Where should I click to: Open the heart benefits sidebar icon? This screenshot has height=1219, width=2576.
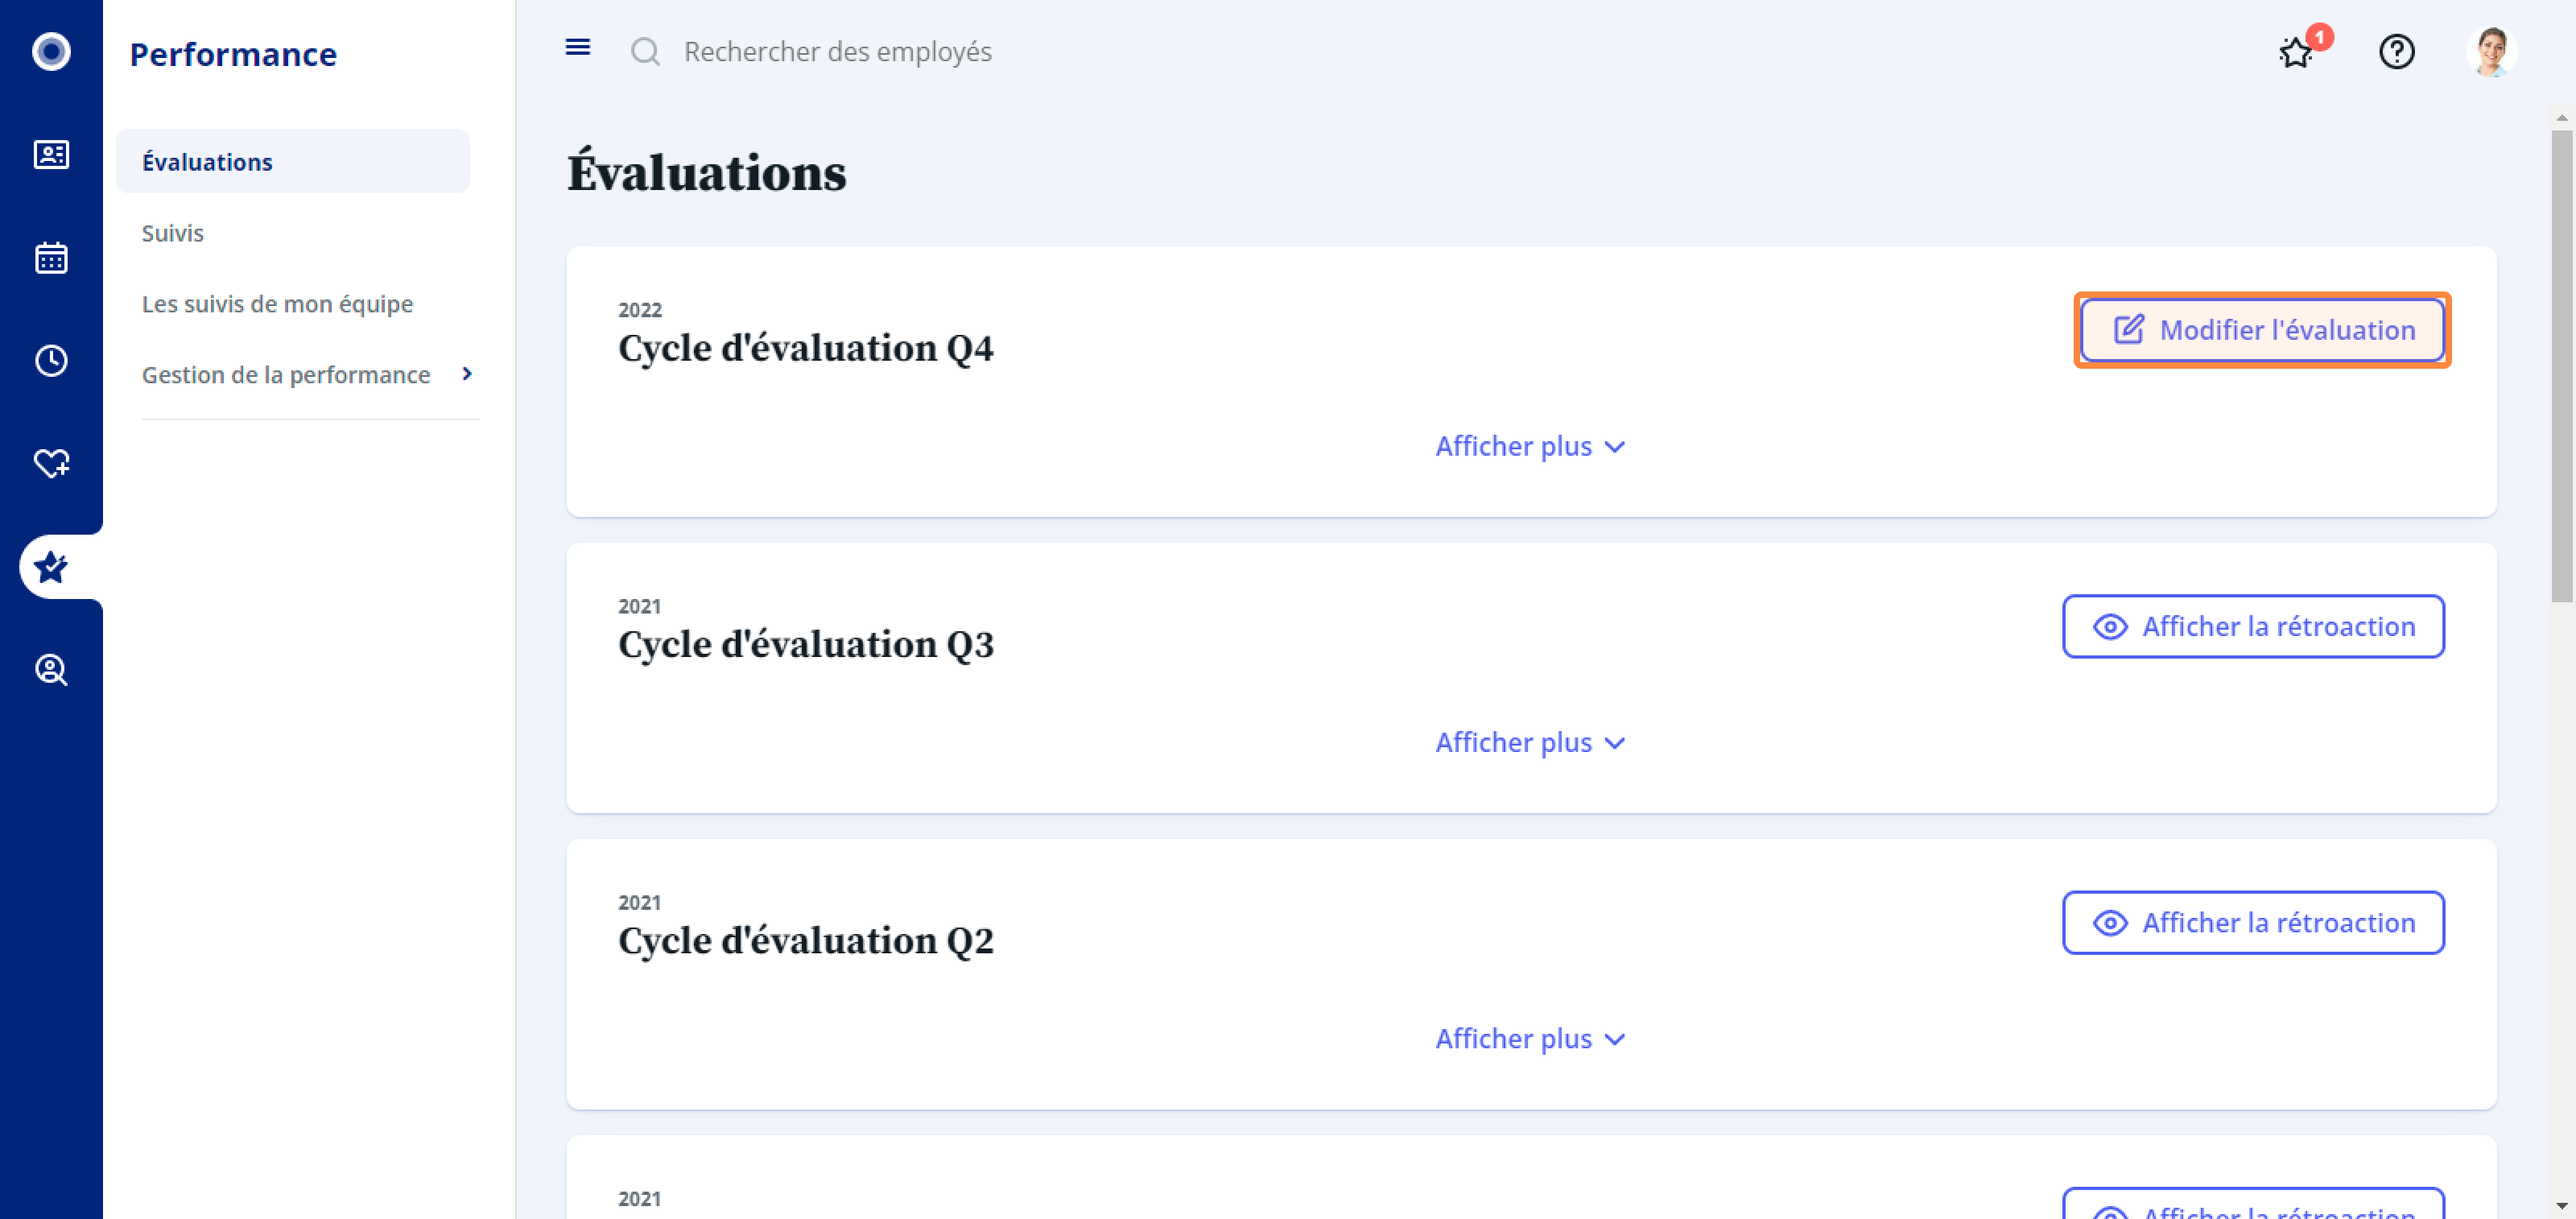[x=51, y=464]
